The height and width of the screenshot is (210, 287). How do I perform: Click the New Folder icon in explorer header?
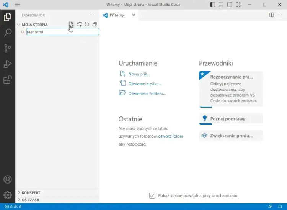point(79,24)
